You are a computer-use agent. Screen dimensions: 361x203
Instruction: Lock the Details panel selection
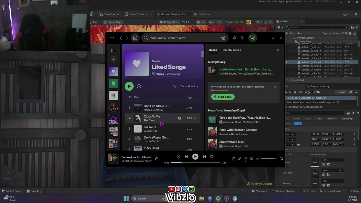pos(356,92)
